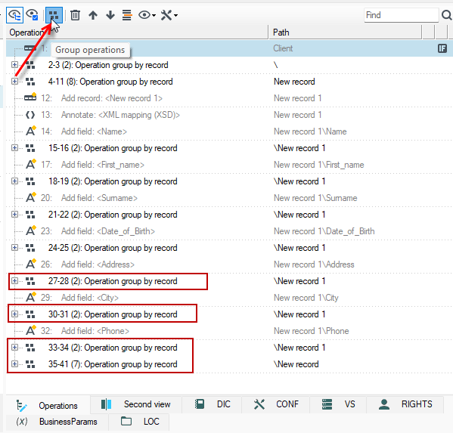Click inside the Find search field
This screenshot has height=433, width=453.
pyautogui.click(x=401, y=15)
